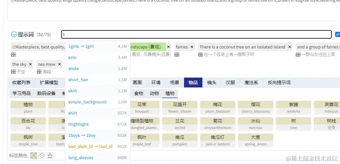
Task: Add the 植物 plant tag
Action: click(28, 107)
